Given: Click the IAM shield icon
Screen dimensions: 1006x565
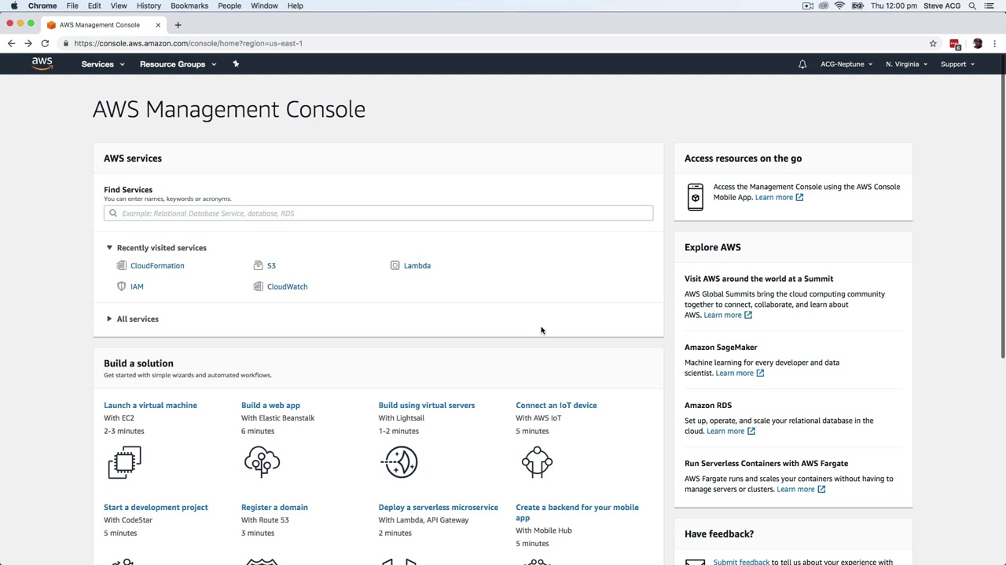Looking at the screenshot, I should (x=121, y=286).
